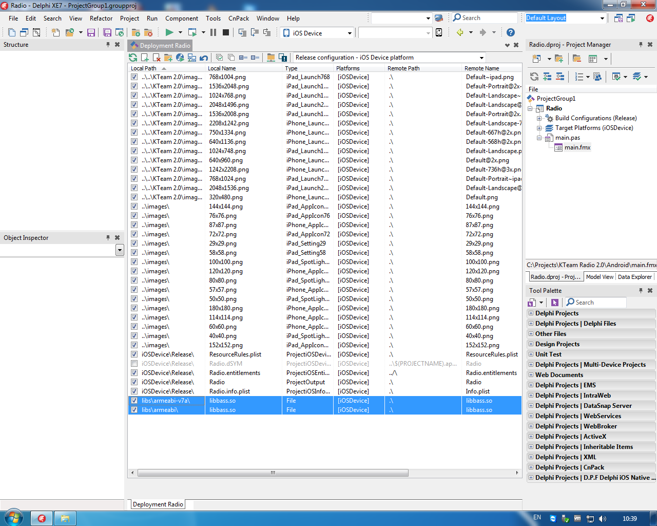The image size is (657, 526).
Task: Open the Release configuration platform dropdown
Action: coord(481,58)
